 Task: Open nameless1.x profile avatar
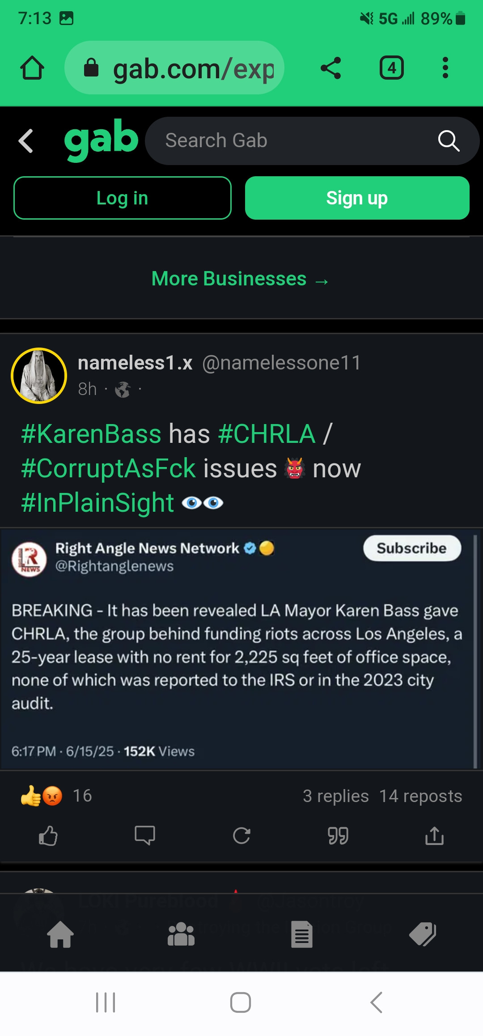click(x=39, y=376)
